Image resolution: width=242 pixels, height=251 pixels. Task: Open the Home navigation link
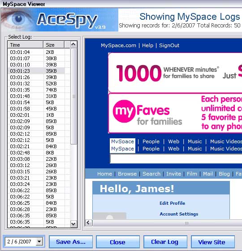tap(104, 174)
